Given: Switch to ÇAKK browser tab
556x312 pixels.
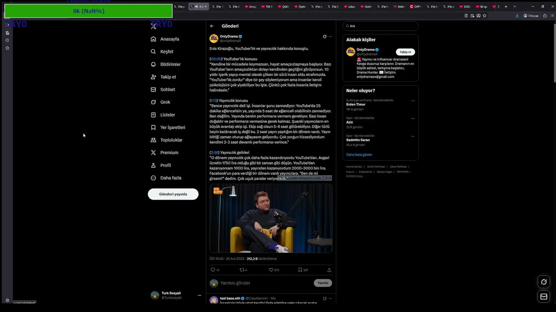Looking at the screenshot, I should 284,6.
